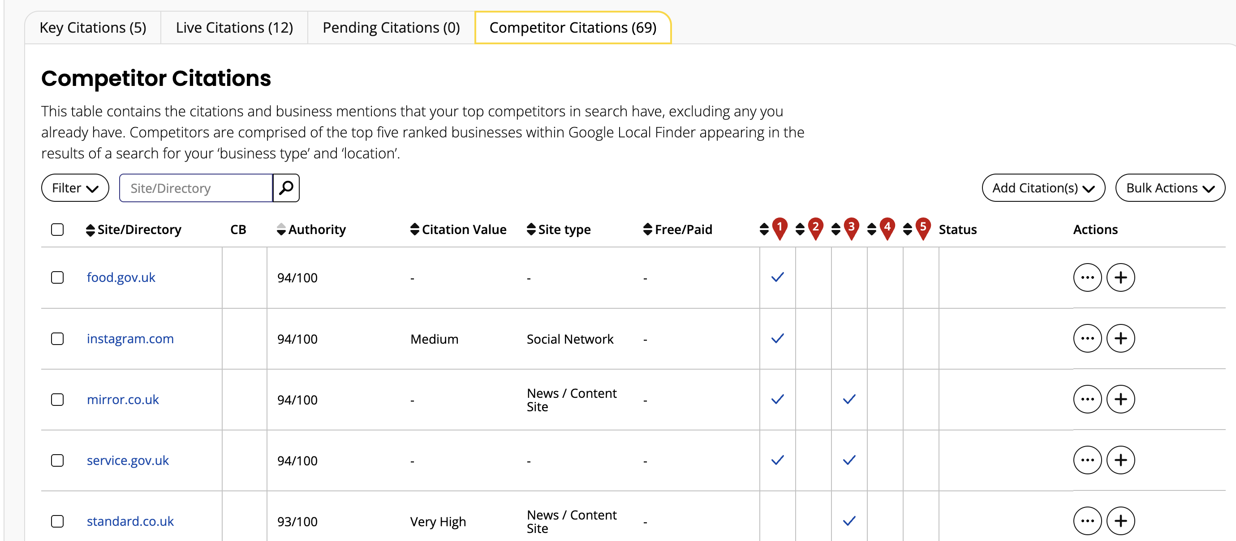This screenshot has height=541, width=1236.
Task: Sort table by Site/Directory column
Action: (x=134, y=230)
